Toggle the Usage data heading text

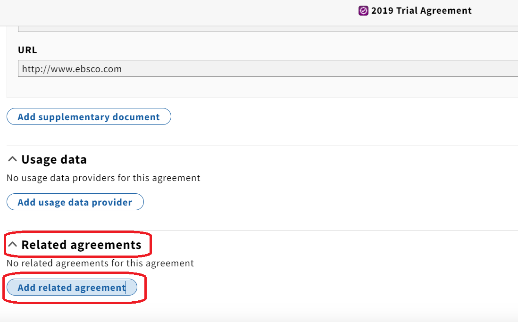[x=54, y=159]
